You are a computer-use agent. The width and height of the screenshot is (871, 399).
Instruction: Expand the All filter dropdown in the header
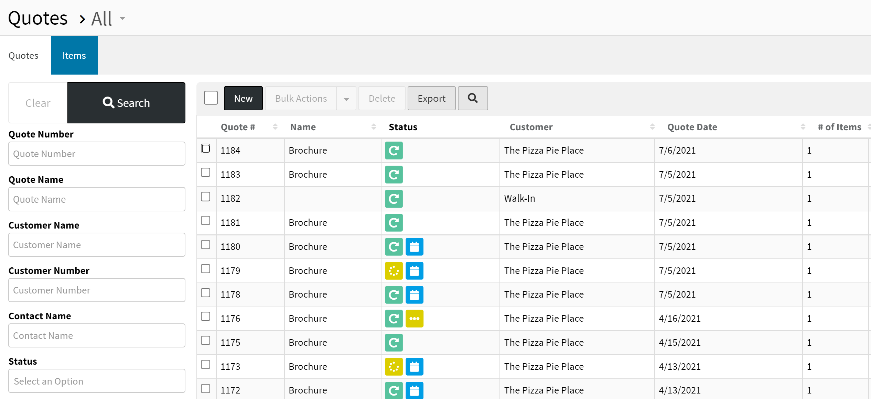[x=122, y=18]
